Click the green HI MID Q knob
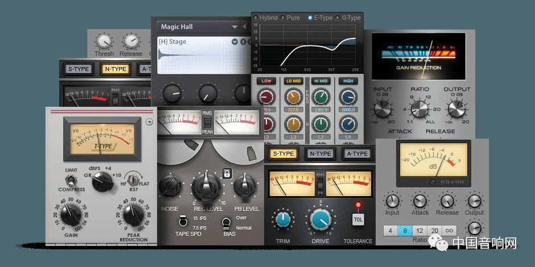This screenshot has width=535, height=267. click(321, 124)
